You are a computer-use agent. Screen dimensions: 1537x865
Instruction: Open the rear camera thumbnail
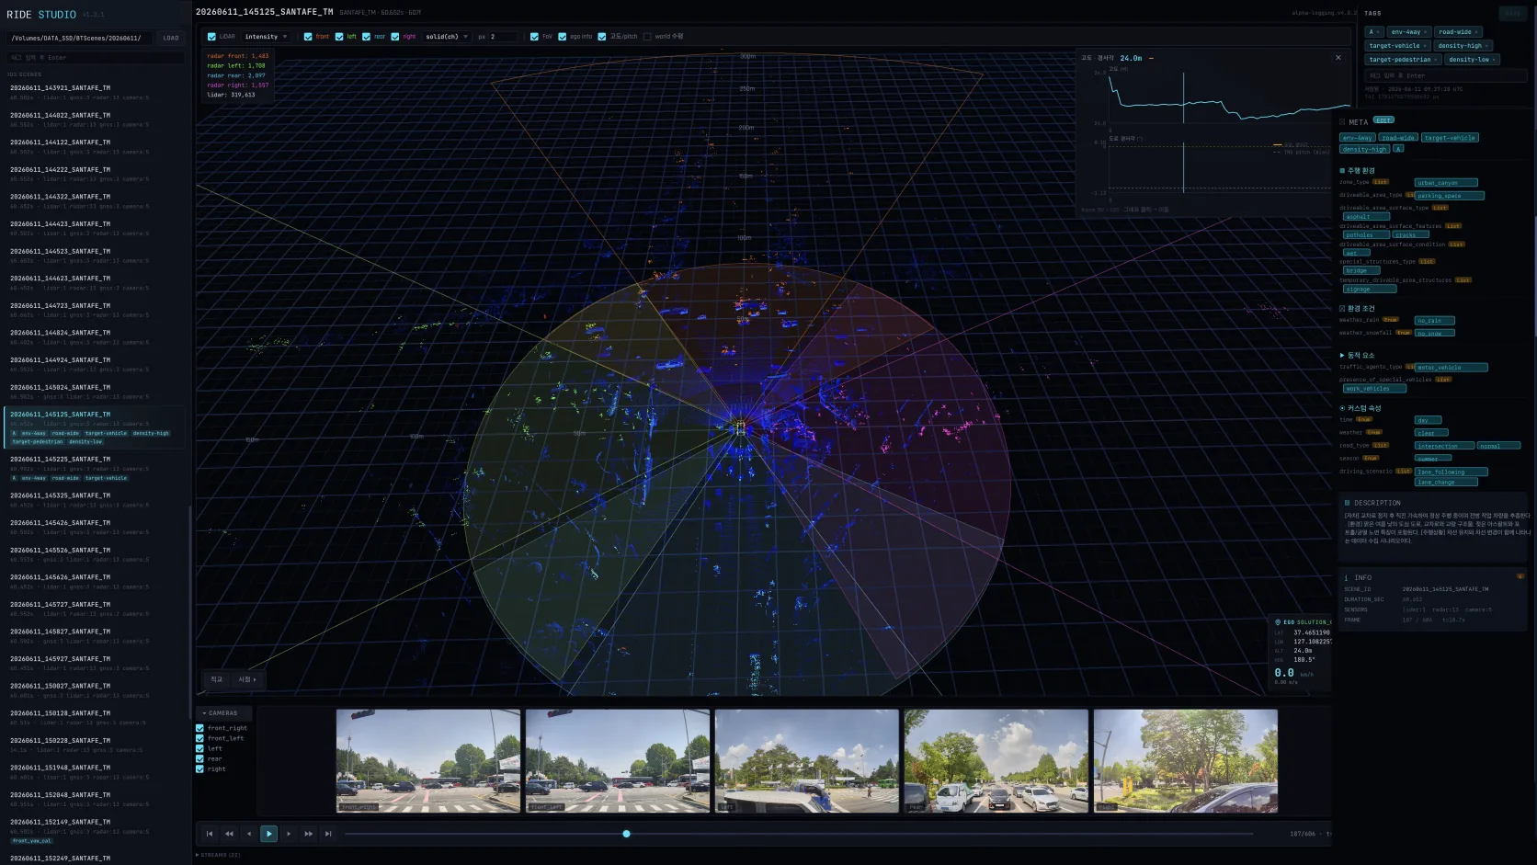click(996, 761)
